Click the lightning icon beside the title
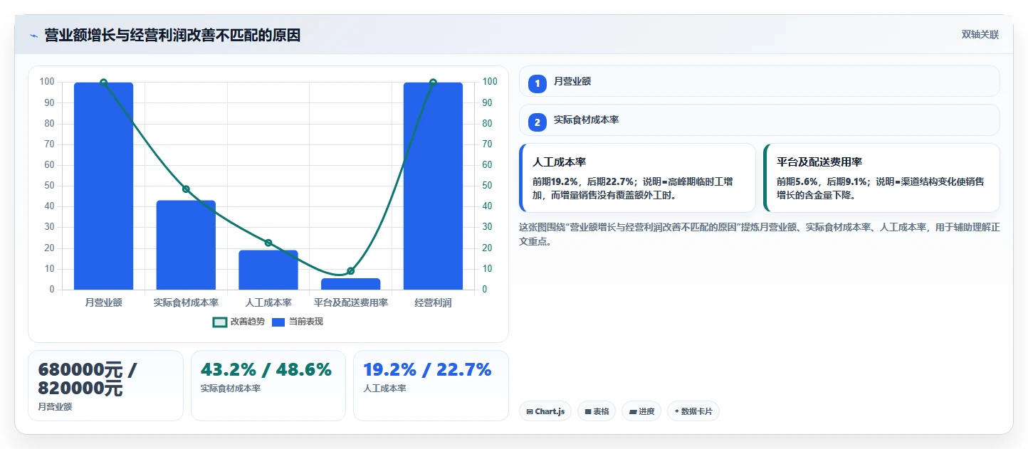This screenshot has height=449, width=1028. coord(33,35)
